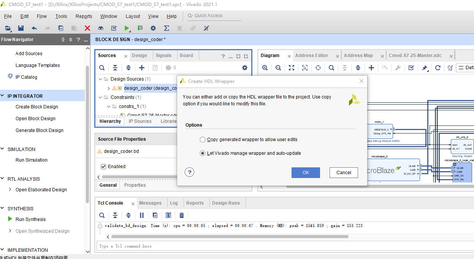This screenshot has width=474, height=259.
Task: Auto-fit selection target icon in Diagram toolbar
Action: (x=318, y=68)
